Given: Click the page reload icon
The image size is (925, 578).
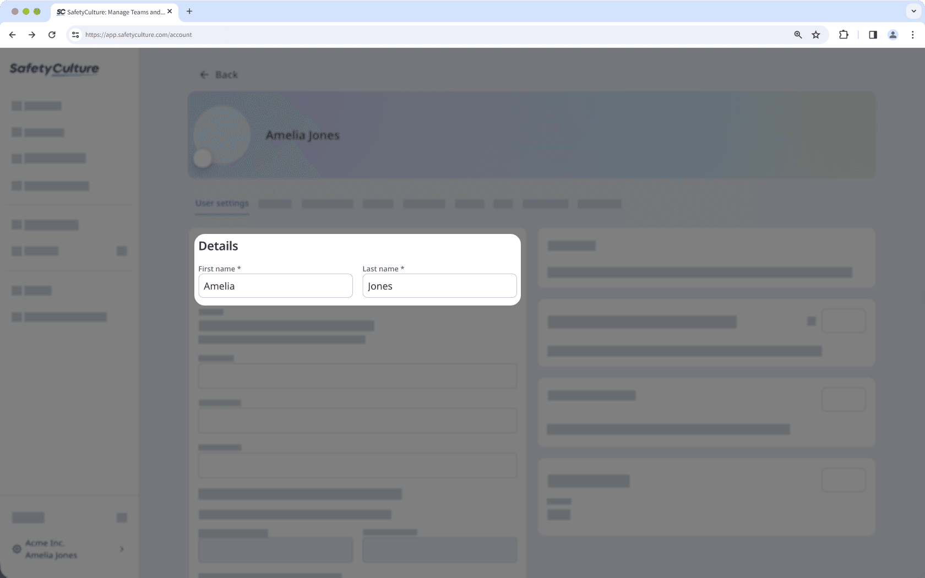Looking at the screenshot, I should pyautogui.click(x=52, y=34).
